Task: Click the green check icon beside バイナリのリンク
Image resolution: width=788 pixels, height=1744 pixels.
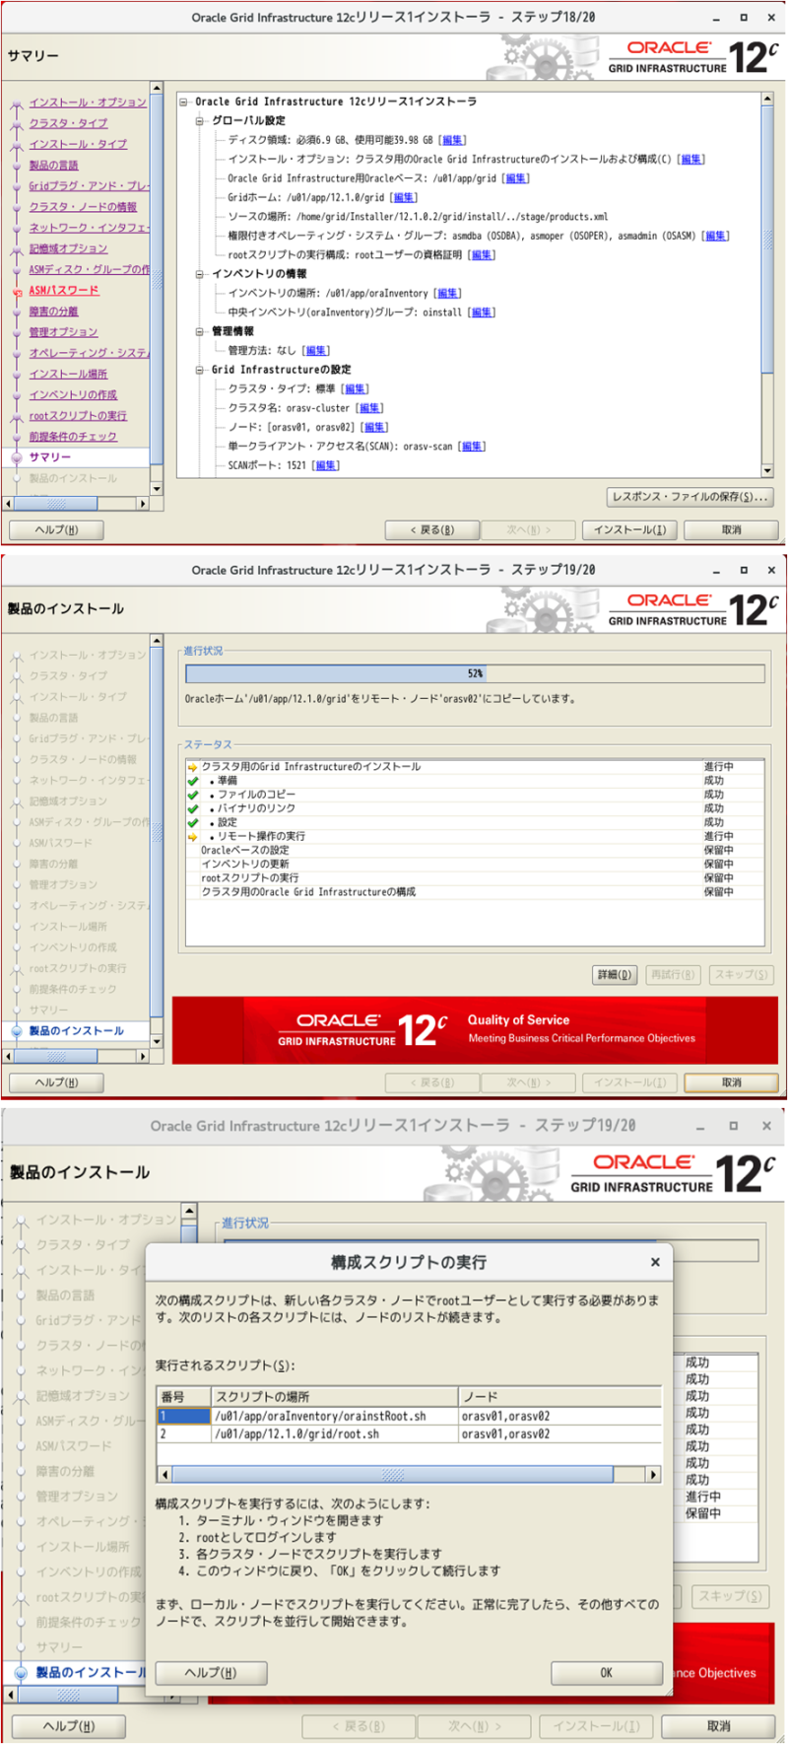Action: [193, 808]
